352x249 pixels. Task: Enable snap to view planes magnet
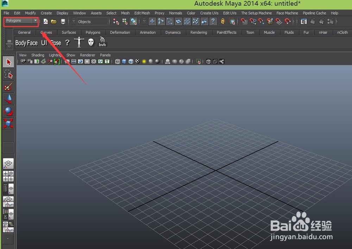coord(279,21)
